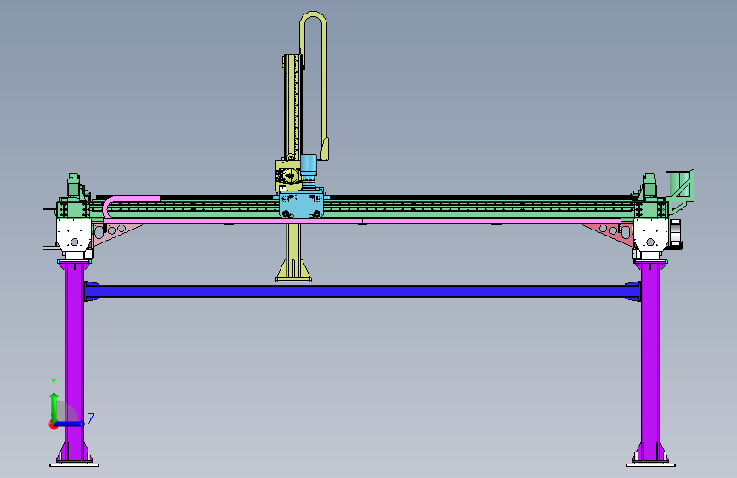Select the cyan carriage plate on the rail
Viewport: 737px width, 478px height.
point(301,204)
